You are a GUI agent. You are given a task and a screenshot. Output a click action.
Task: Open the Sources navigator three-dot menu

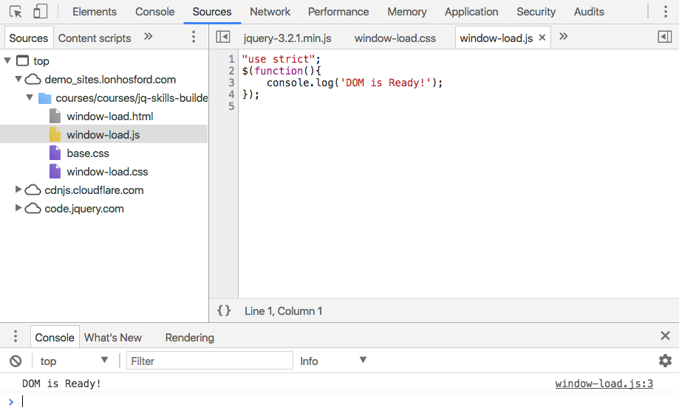tap(194, 37)
